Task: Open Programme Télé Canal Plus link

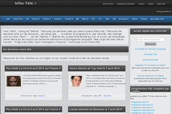Action: click(x=143, y=110)
